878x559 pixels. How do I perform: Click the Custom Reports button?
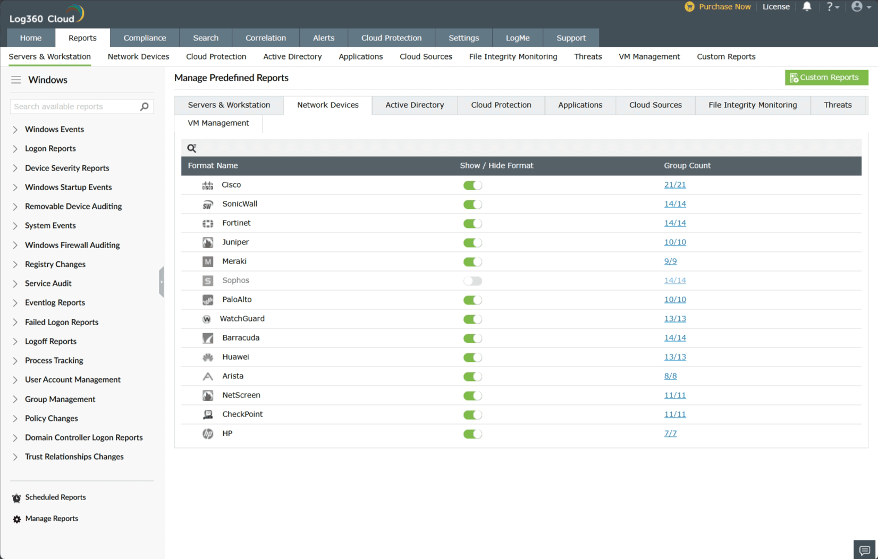click(826, 77)
